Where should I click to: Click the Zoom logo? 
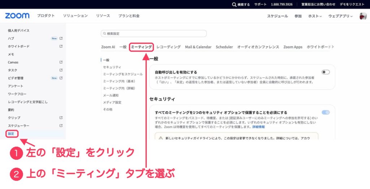[17, 16]
